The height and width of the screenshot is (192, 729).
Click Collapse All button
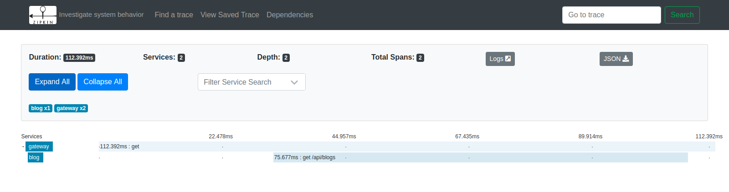pyautogui.click(x=103, y=82)
